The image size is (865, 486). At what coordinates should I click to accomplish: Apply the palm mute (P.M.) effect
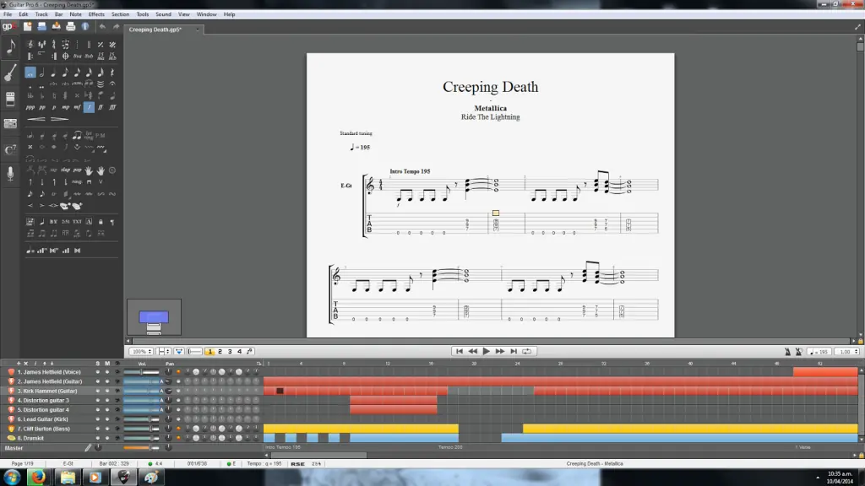[x=101, y=136]
